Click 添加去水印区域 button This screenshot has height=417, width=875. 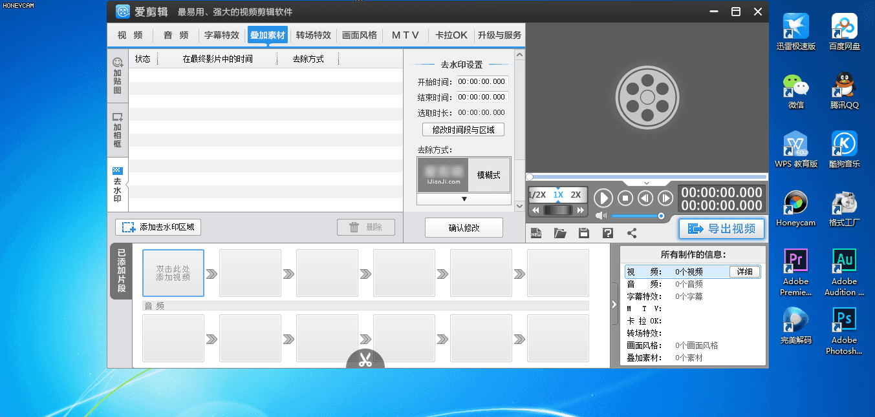(158, 227)
